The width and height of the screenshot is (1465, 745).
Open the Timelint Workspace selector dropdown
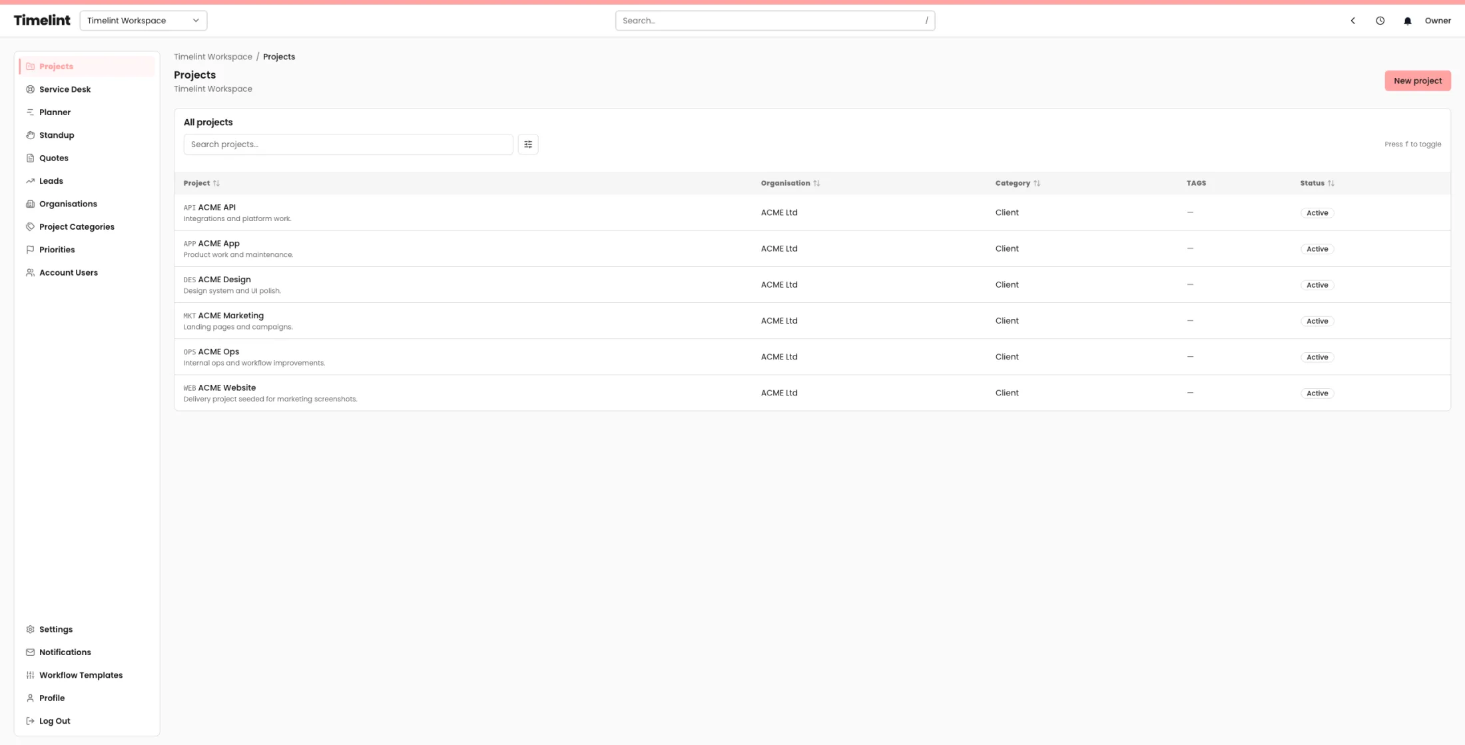pyautogui.click(x=143, y=20)
